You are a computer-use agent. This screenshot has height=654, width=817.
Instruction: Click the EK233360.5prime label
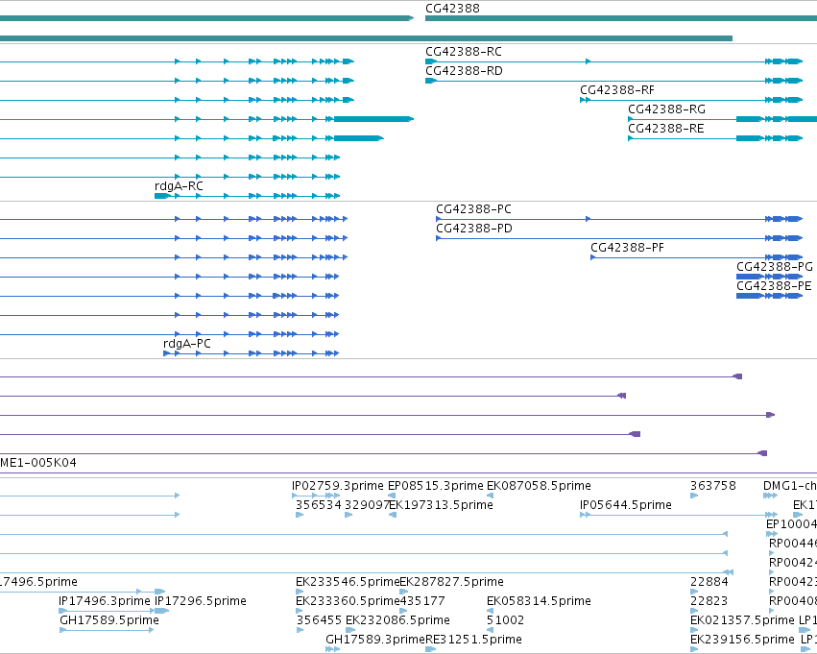[348, 601]
